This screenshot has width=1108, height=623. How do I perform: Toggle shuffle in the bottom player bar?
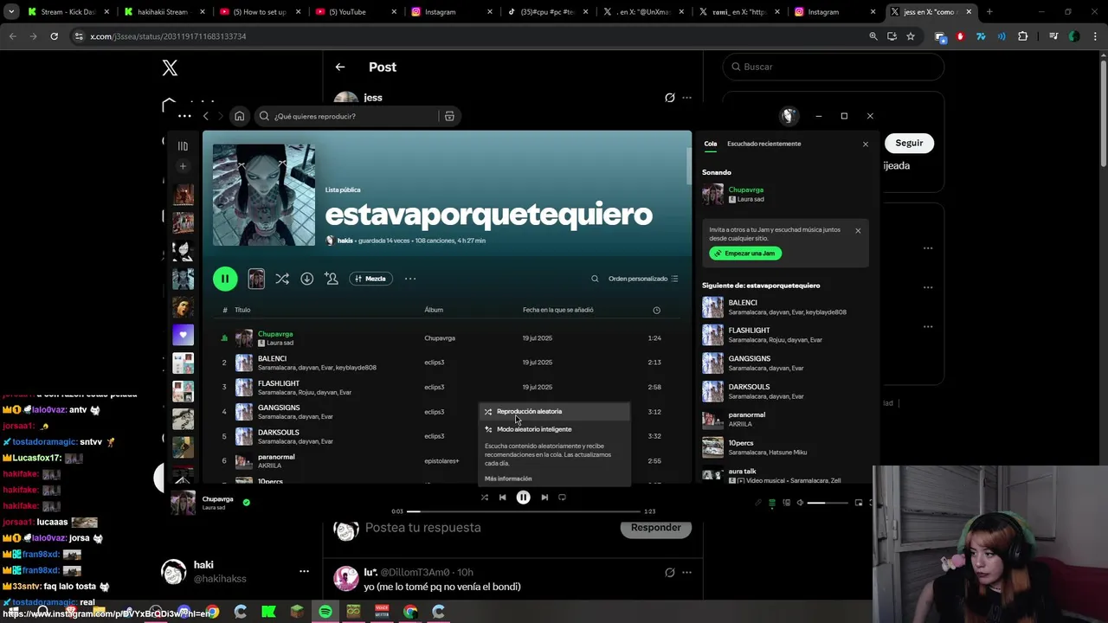485,498
